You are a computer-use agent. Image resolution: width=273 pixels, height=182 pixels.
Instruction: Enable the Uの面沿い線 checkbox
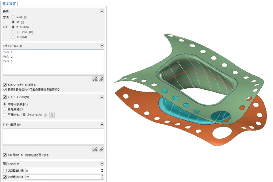[5, 170]
